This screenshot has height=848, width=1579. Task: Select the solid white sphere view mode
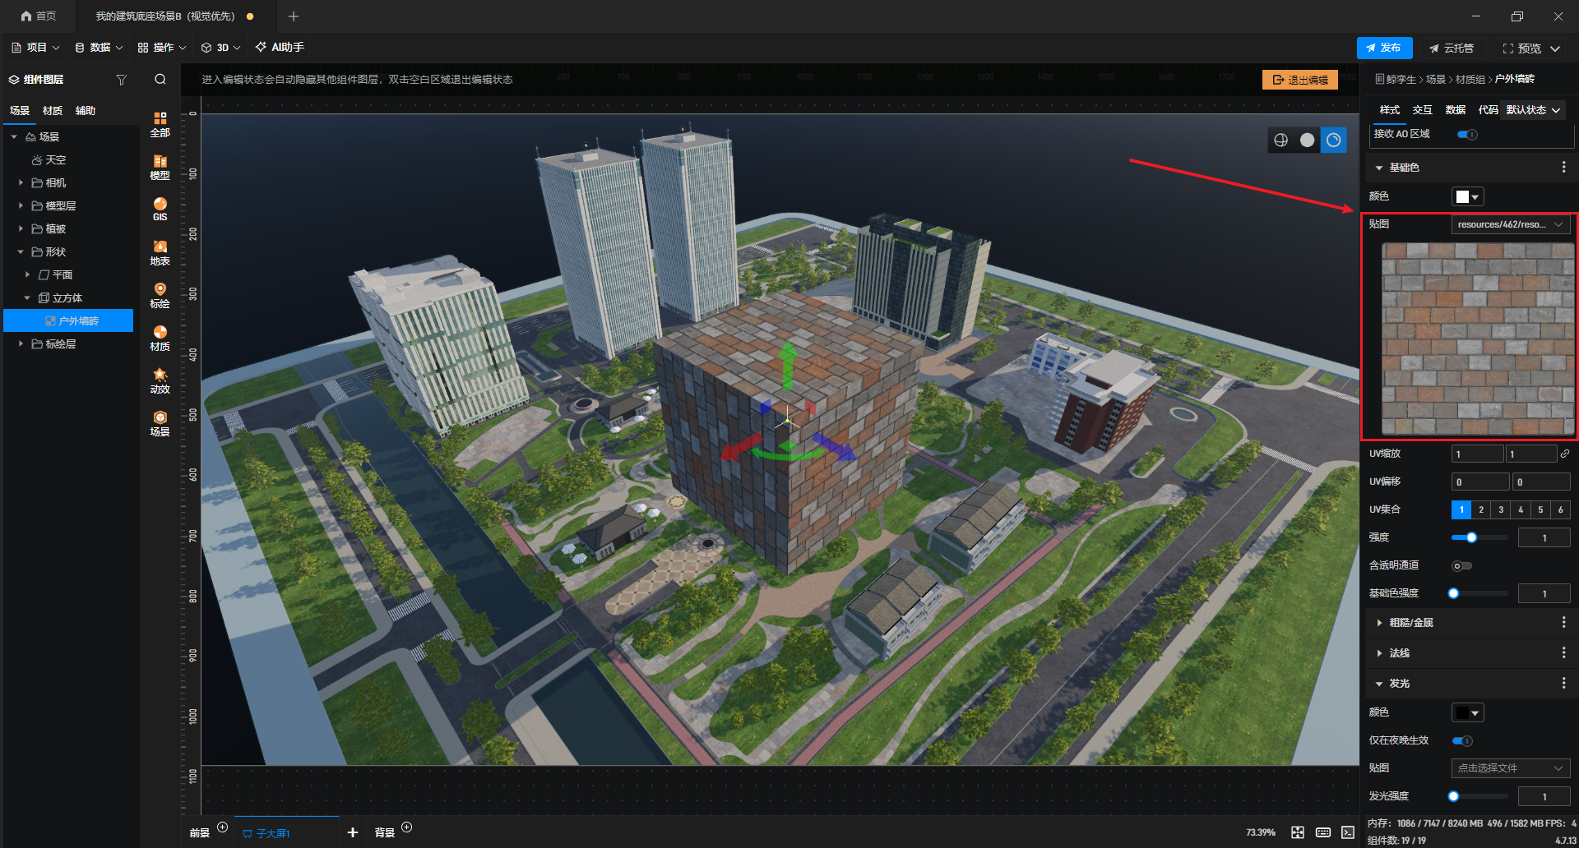pos(1307,140)
